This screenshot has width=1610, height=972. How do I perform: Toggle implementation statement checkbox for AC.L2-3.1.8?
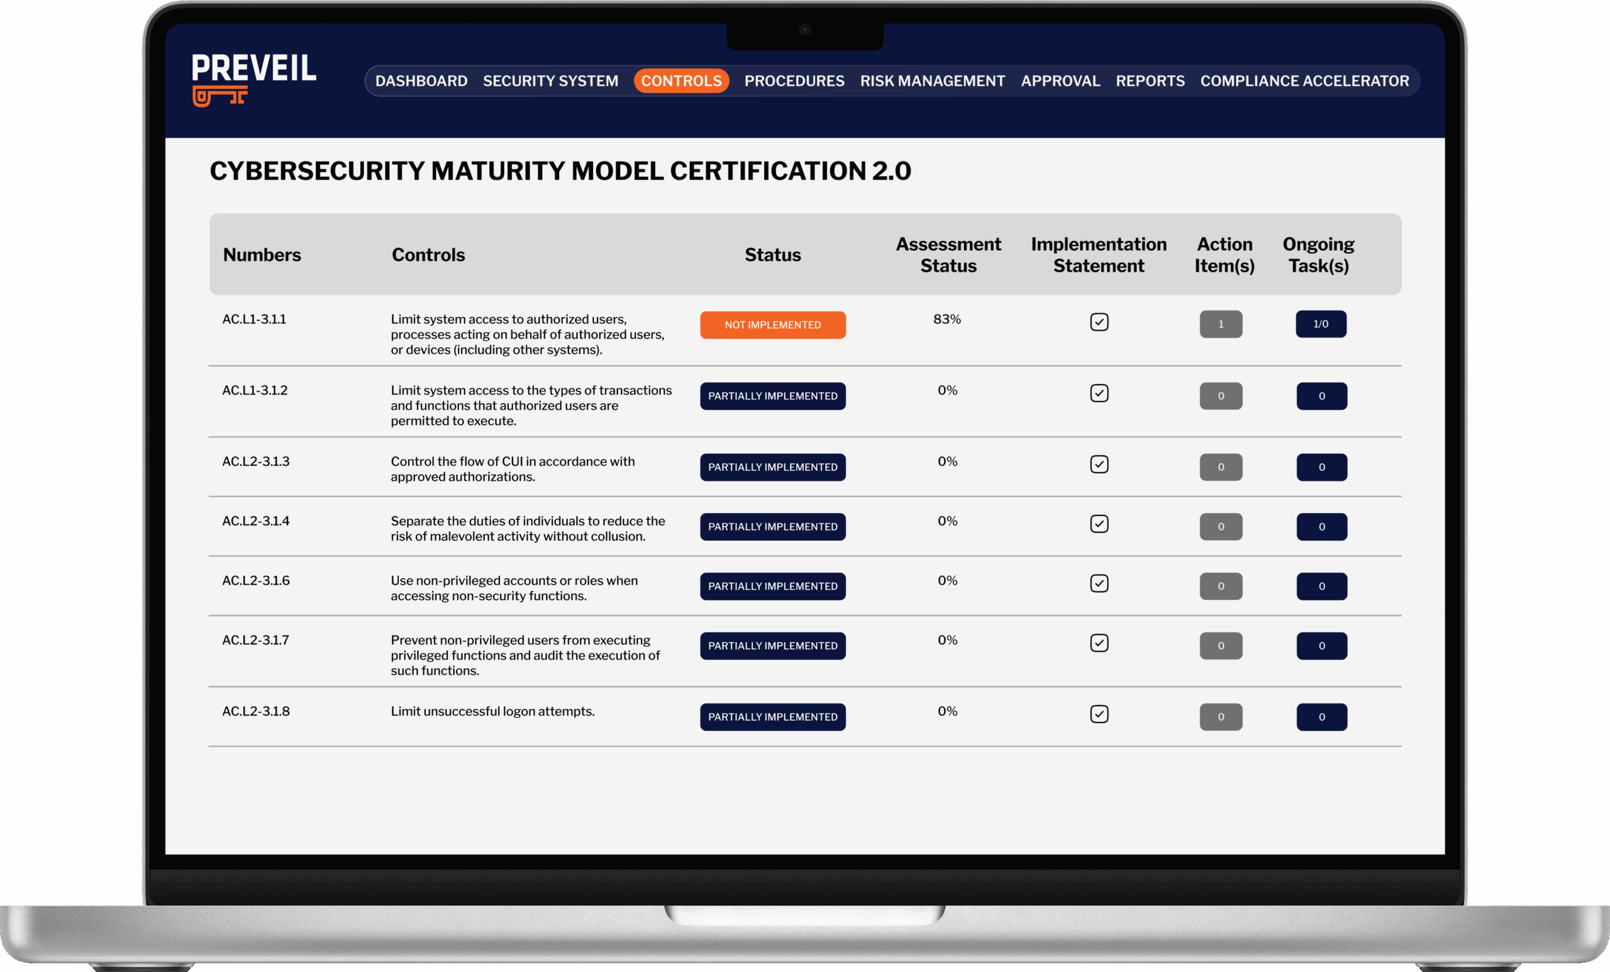pyautogui.click(x=1099, y=714)
